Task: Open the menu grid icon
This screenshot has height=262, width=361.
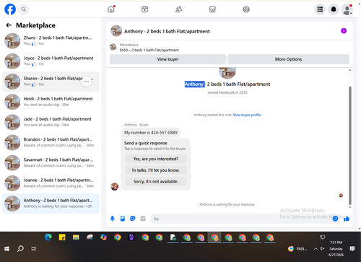Action: point(320,9)
